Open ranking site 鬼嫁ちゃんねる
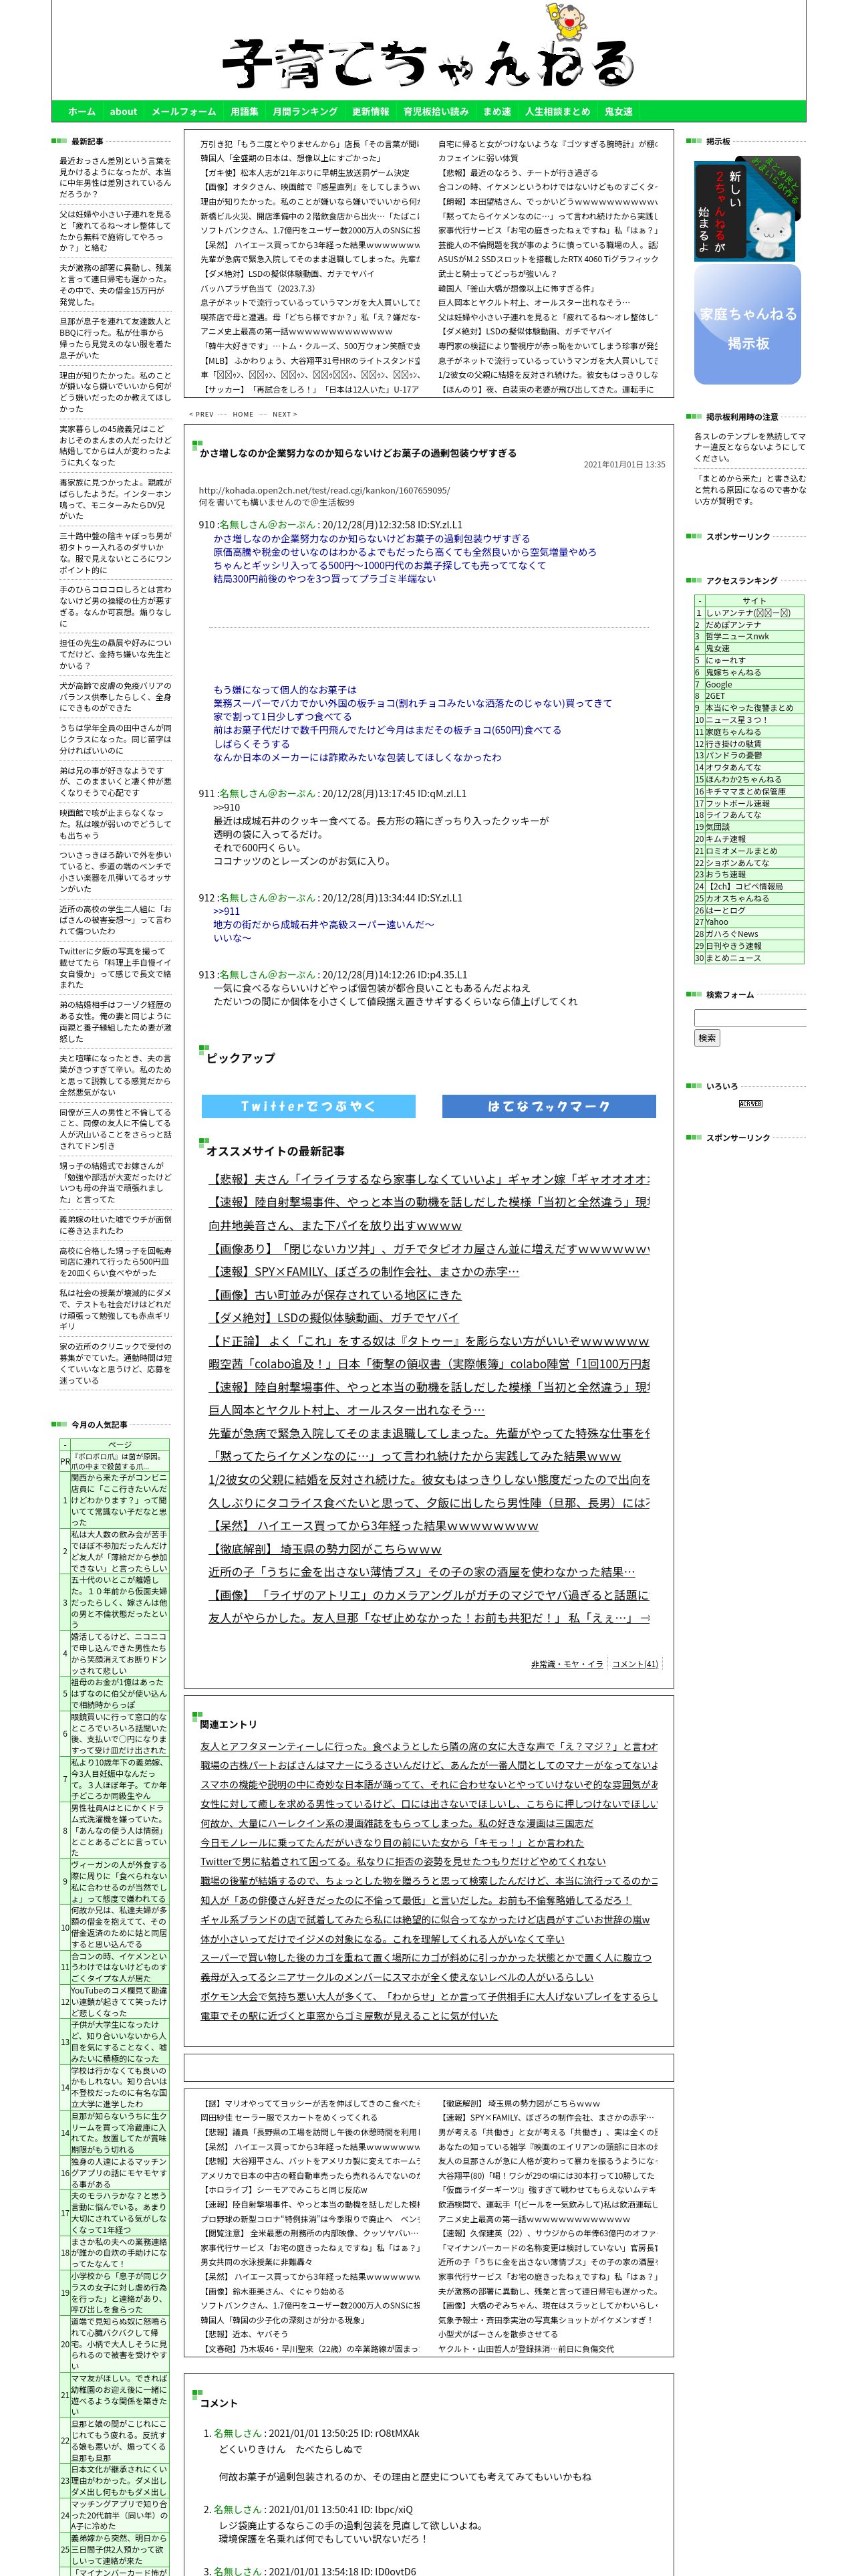 733,673
